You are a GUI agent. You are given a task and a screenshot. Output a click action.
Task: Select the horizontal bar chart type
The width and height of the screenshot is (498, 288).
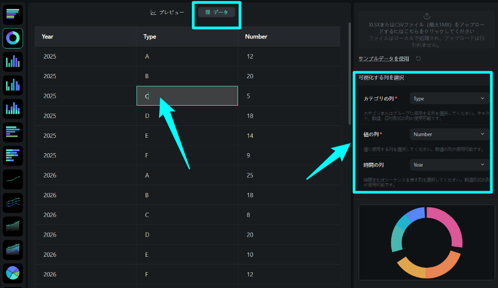[12, 14]
